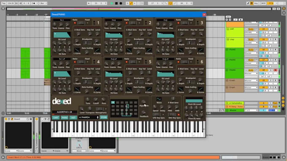287x161 pixels.
Task: Flip operator 6 Ratio/Fixed switch
Action: coord(184,62)
